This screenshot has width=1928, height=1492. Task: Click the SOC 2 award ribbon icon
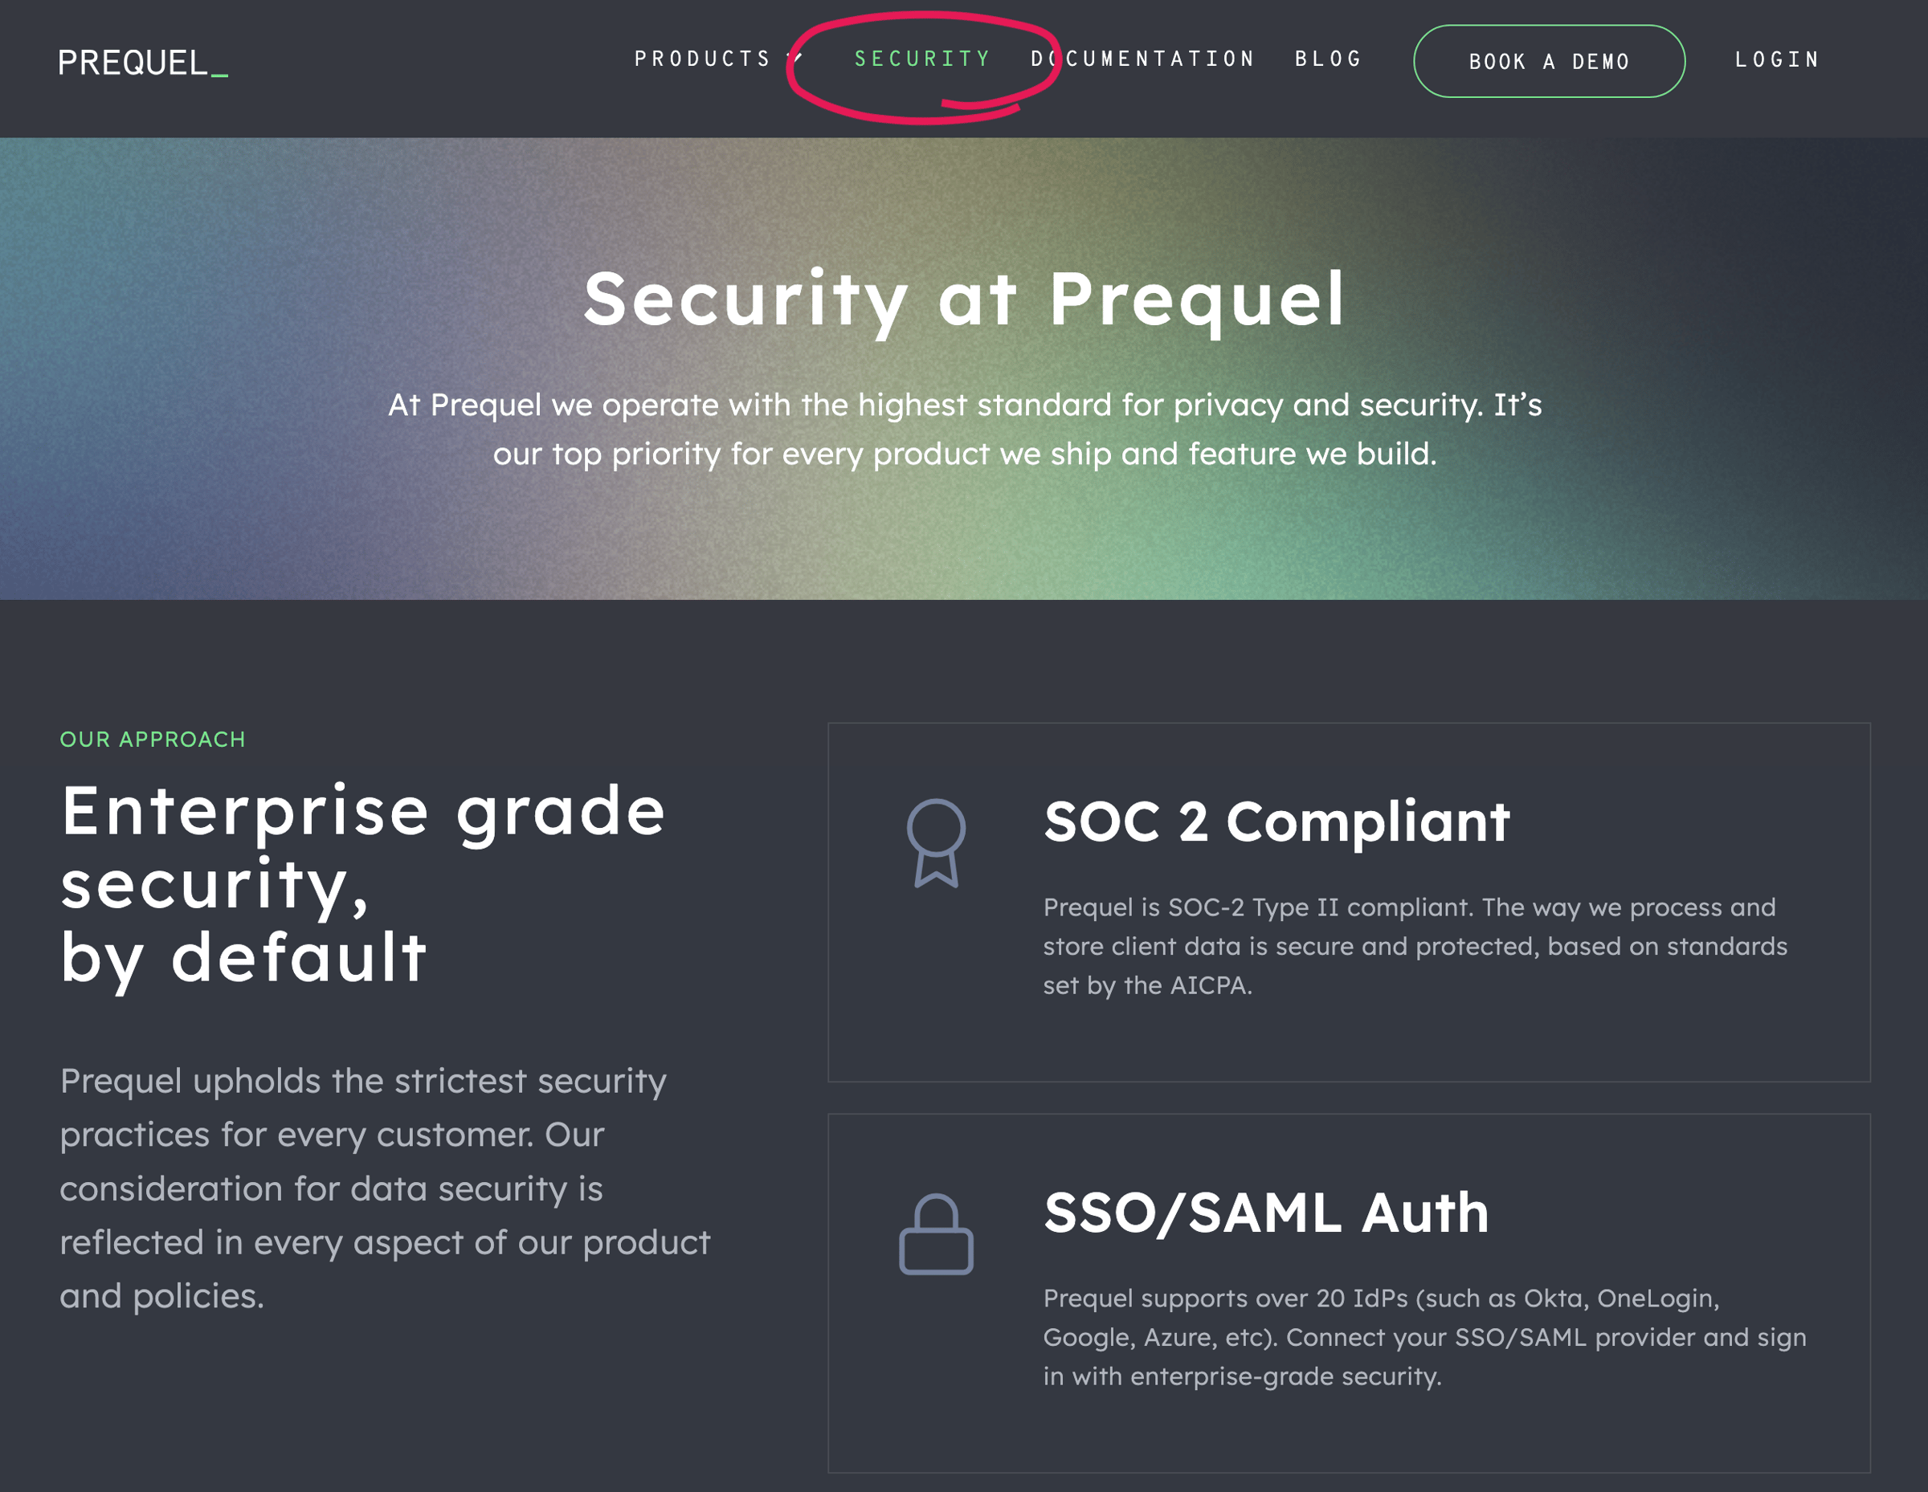(x=936, y=842)
